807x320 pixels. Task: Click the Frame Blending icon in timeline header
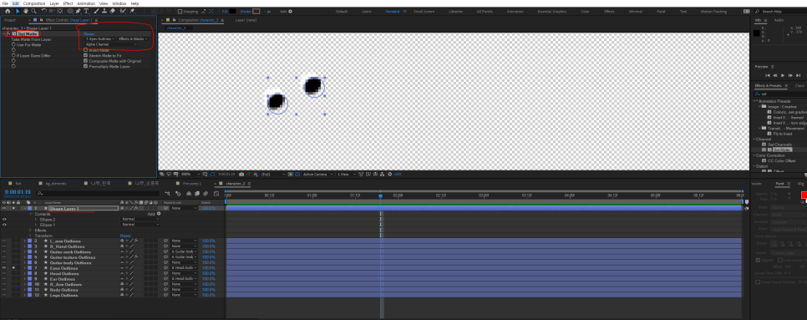click(x=196, y=194)
